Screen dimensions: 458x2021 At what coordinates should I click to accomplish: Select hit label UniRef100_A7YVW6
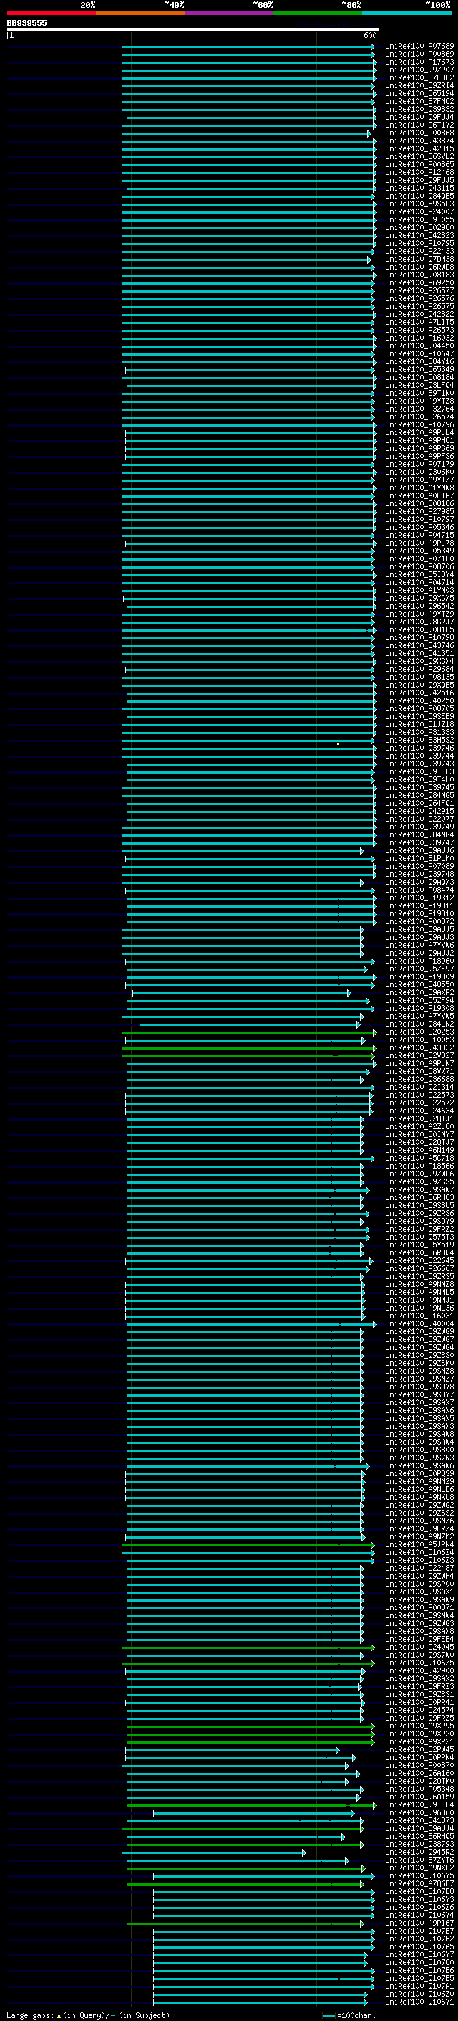[419, 945]
